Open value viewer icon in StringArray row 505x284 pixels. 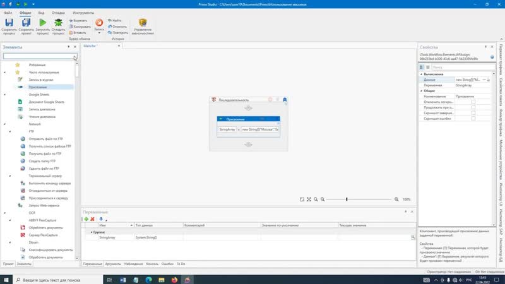coord(413,237)
